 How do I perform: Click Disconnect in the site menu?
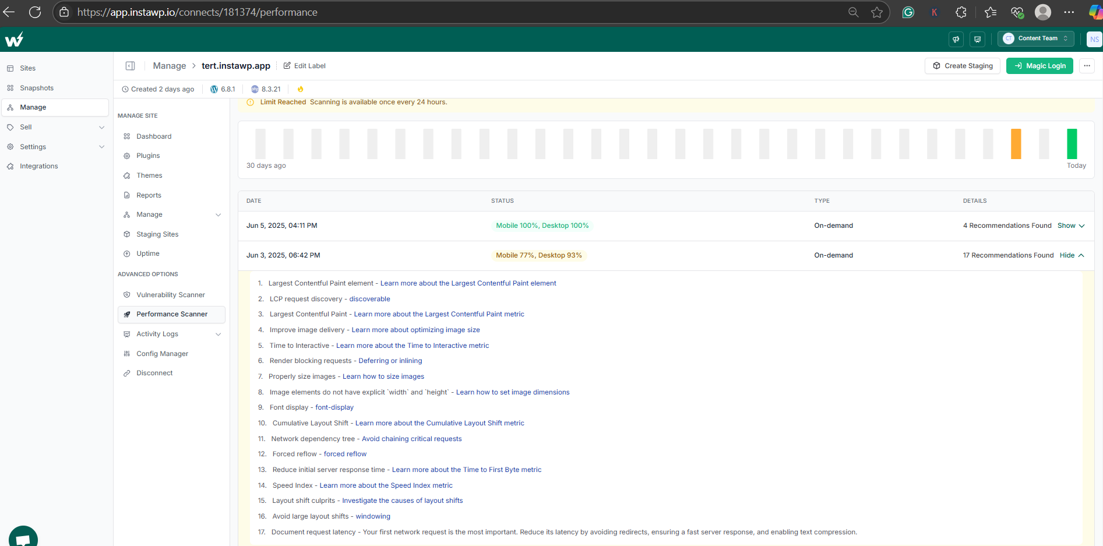(154, 373)
